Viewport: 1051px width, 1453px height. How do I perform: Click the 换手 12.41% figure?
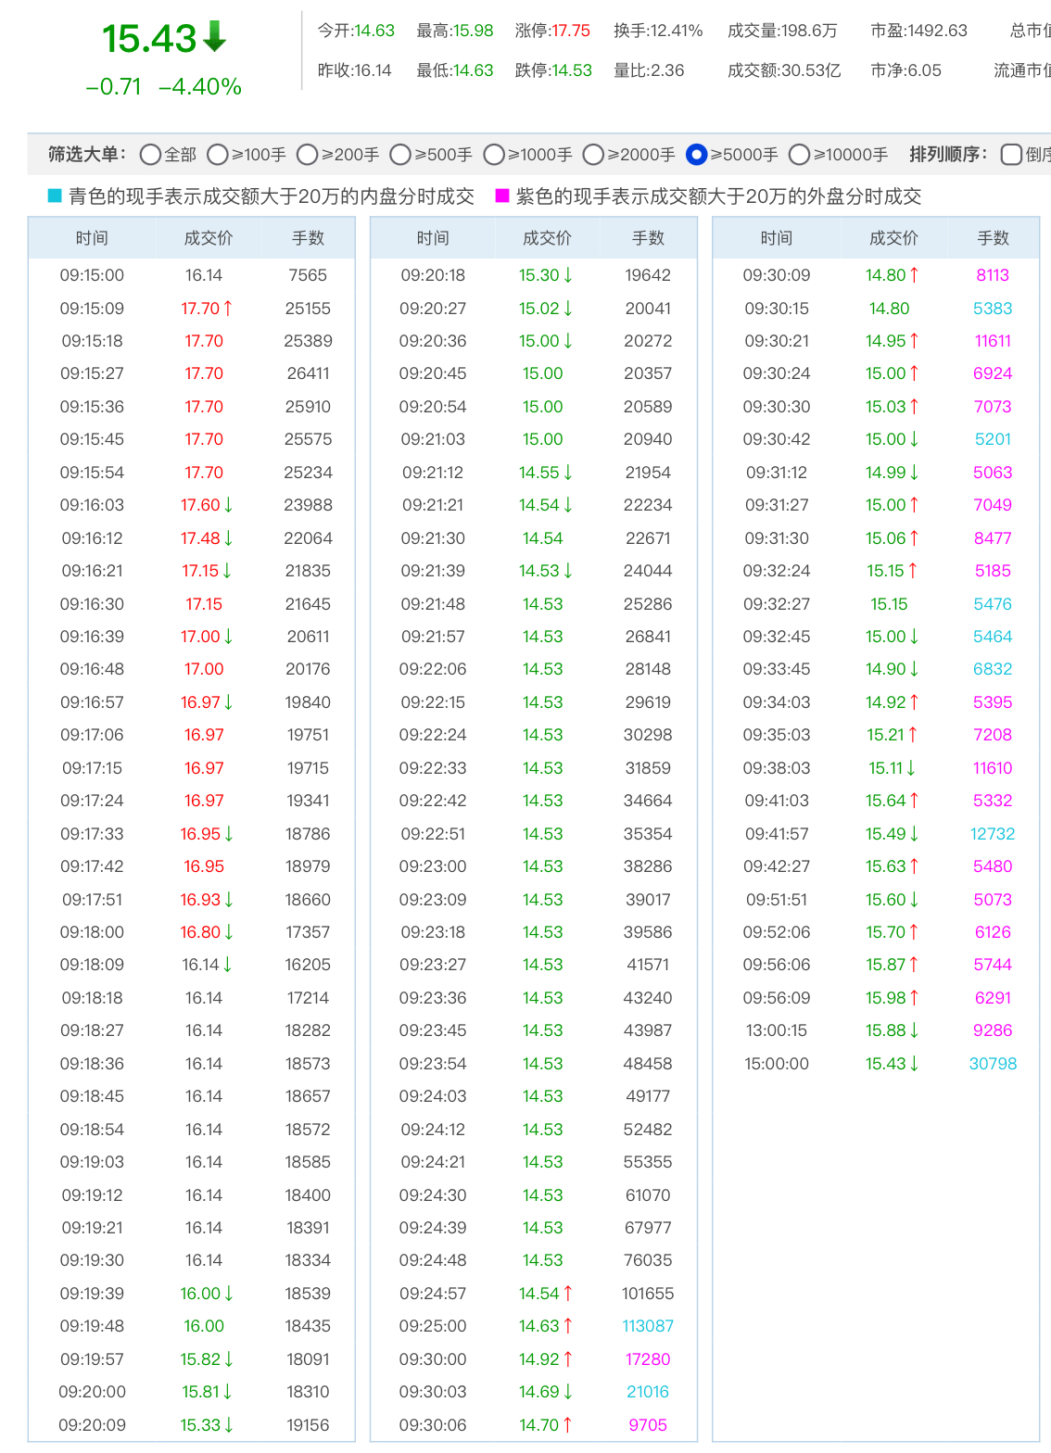tap(677, 31)
